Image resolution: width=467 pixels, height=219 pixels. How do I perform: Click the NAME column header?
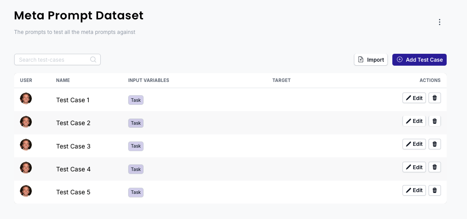[x=63, y=80]
